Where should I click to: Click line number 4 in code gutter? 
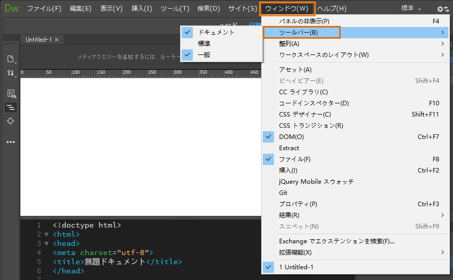pos(39,253)
